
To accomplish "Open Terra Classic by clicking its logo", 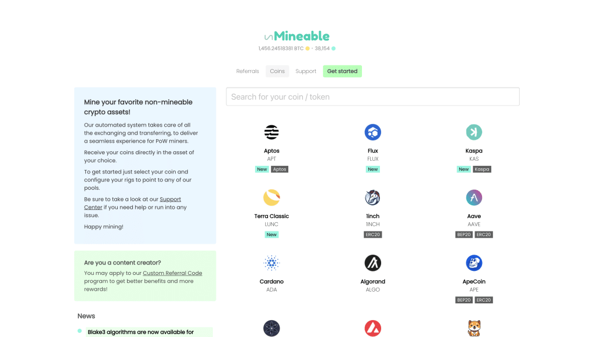I will click(271, 197).
